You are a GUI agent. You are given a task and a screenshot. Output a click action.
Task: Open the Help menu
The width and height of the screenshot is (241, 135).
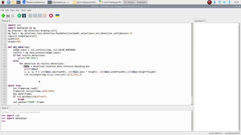click(x=29, y=10)
